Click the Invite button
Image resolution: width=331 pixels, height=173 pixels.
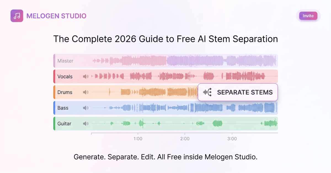(308, 16)
